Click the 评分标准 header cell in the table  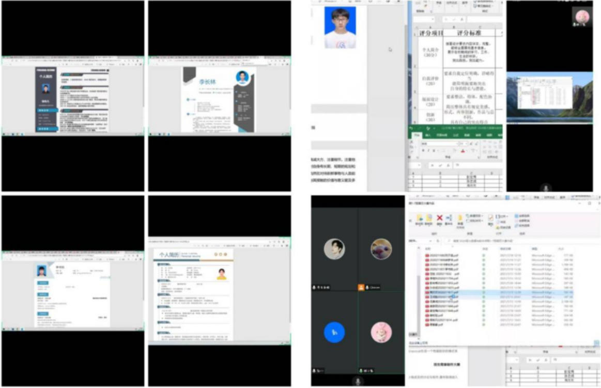(x=469, y=33)
